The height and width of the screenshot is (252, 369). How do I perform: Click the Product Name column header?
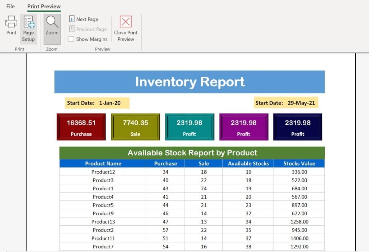pyautogui.click(x=103, y=163)
